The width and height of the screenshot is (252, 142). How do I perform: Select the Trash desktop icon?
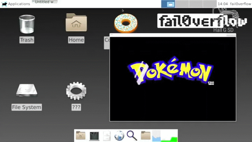[x=27, y=24]
